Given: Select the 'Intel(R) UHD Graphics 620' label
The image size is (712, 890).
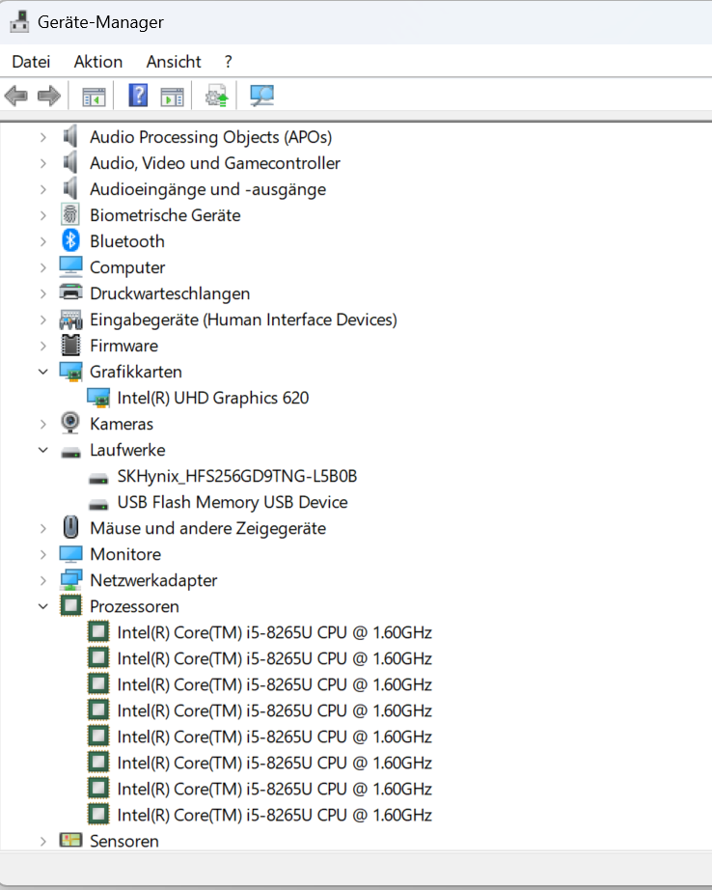Looking at the screenshot, I should click(213, 398).
